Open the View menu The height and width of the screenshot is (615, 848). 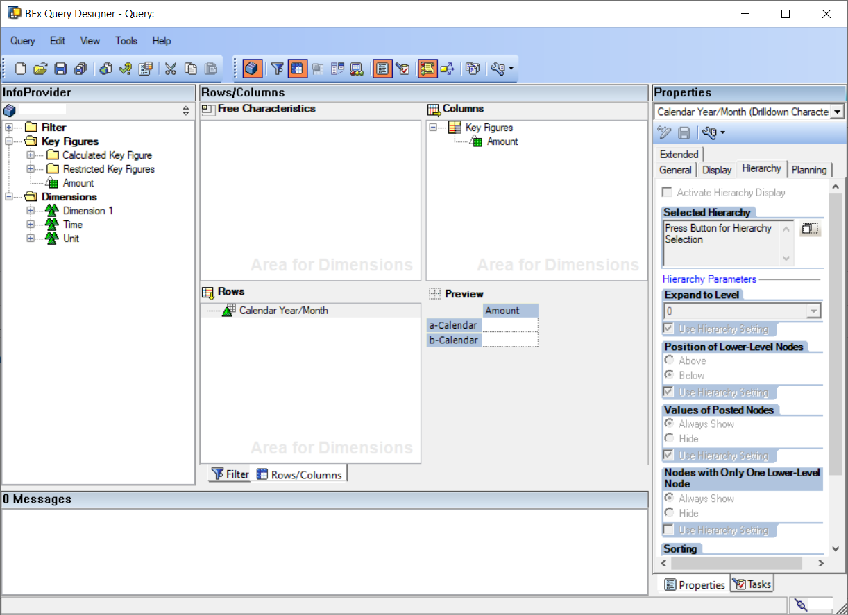coord(90,41)
